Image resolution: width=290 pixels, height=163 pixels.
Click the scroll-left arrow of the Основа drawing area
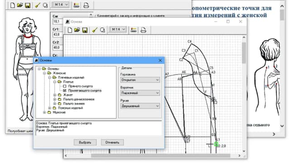[x=66, y=156]
